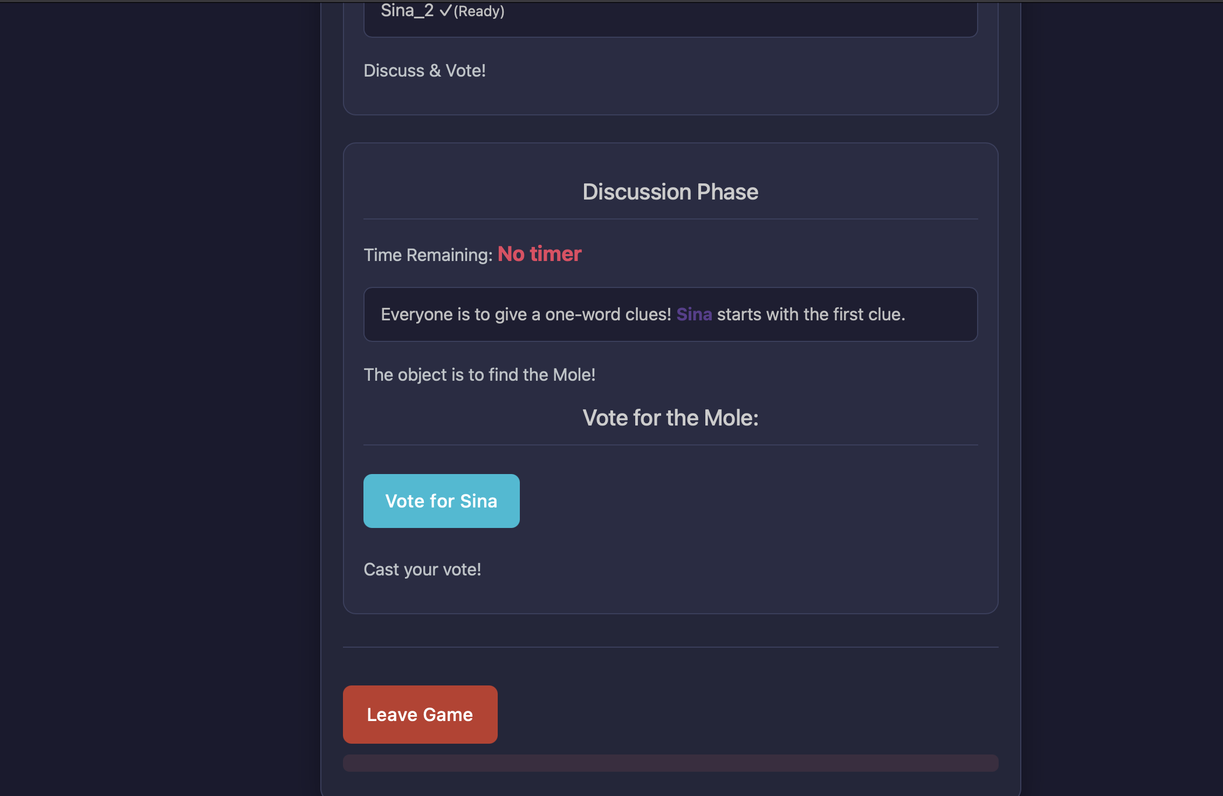Click the Vote for Sina button
The width and height of the screenshot is (1223, 796).
[x=441, y=501]
